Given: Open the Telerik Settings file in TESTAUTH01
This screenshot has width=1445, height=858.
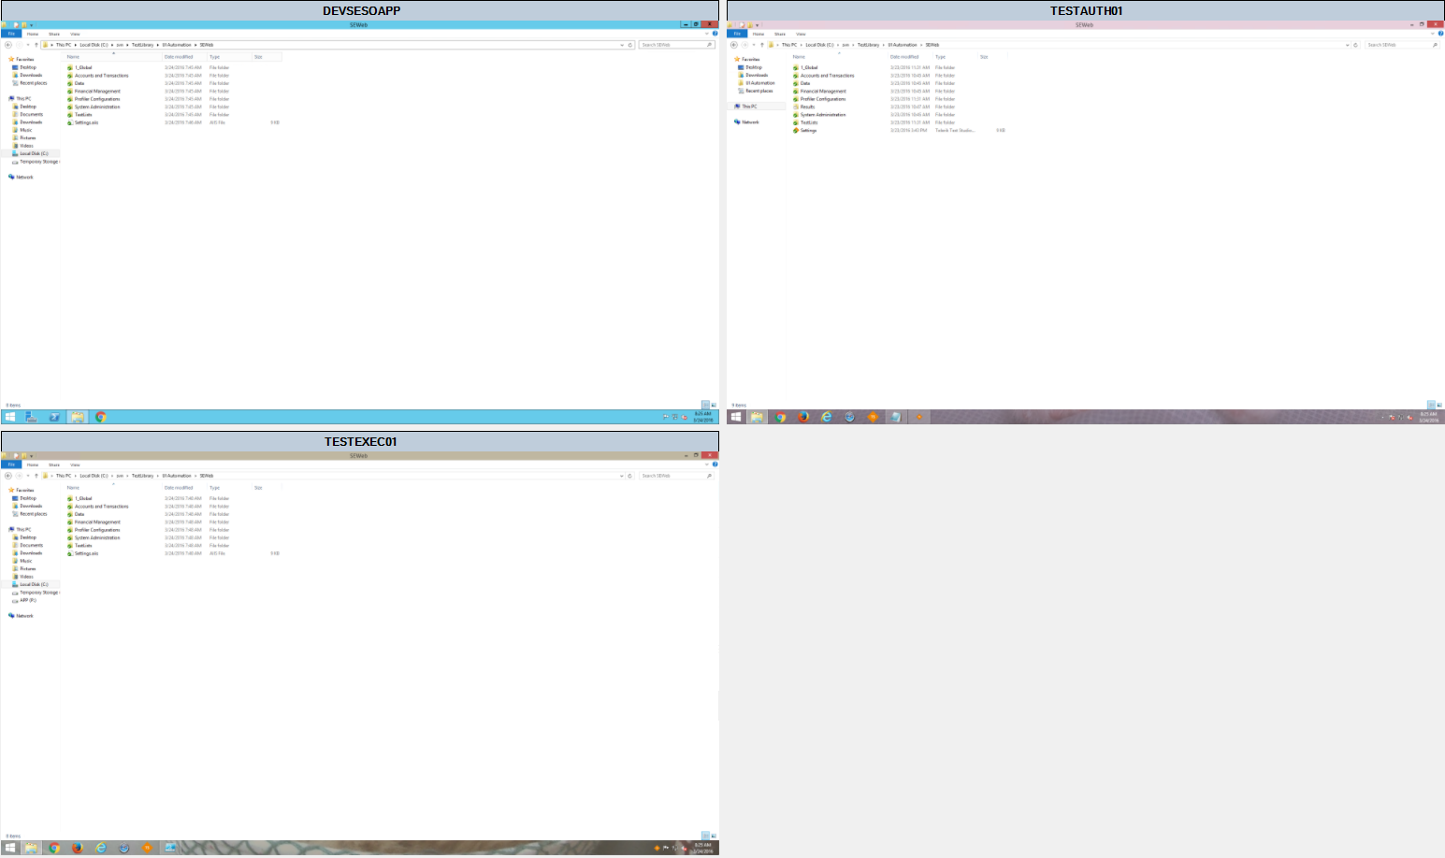Looking at the screenshot, I should coord(808,131).
